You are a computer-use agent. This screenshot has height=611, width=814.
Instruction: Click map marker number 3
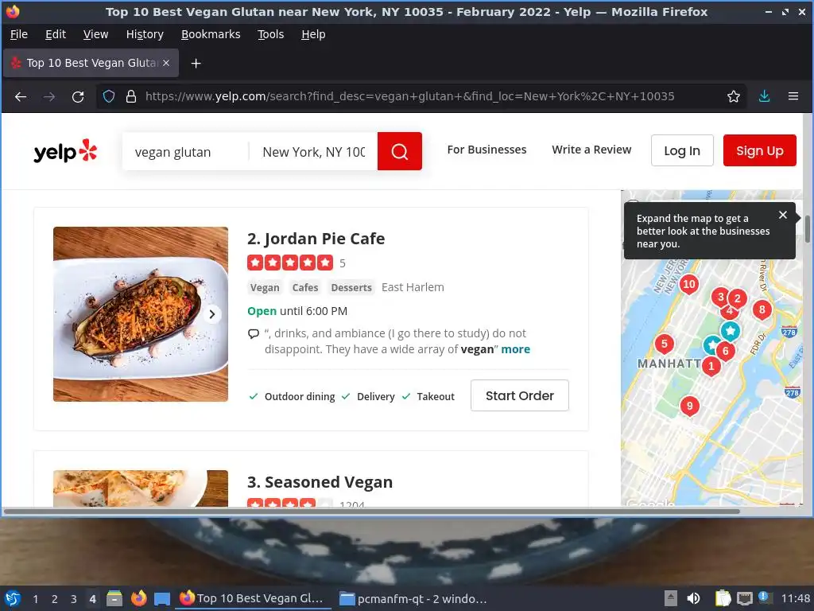point(720,298)
